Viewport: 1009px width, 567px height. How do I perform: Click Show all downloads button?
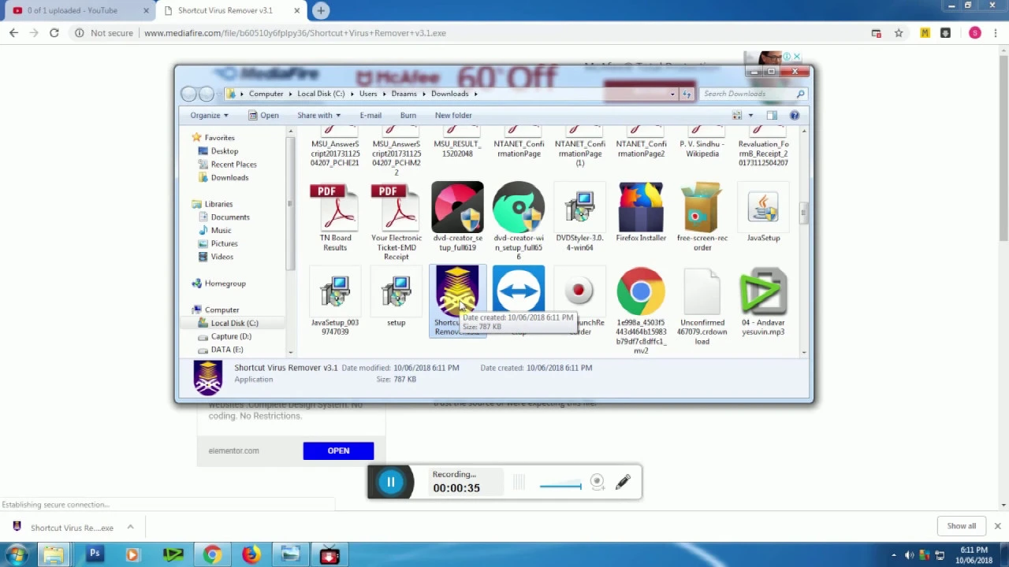(x=961, y=526)
